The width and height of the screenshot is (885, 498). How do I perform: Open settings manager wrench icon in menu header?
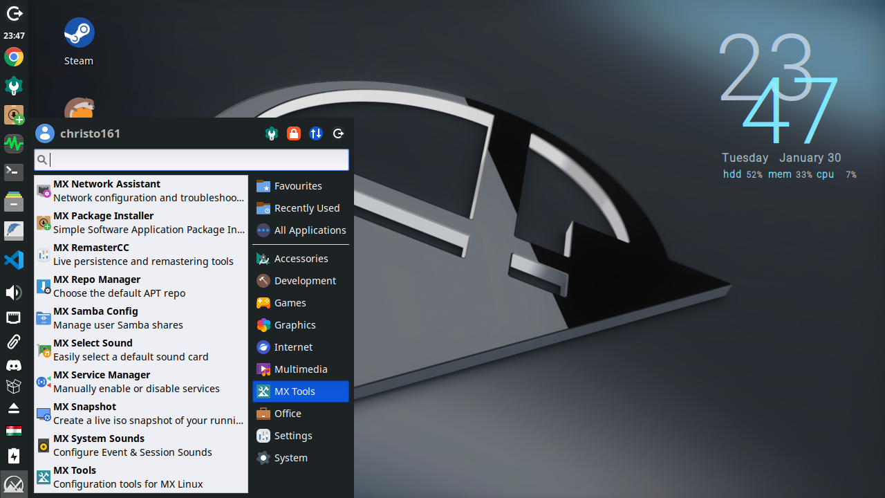272,133
